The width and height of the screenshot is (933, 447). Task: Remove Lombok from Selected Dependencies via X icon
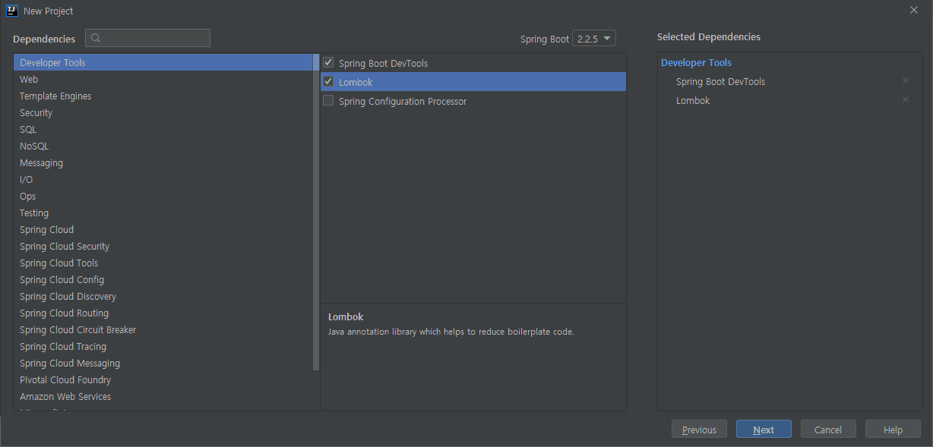[x=905, y=99]
